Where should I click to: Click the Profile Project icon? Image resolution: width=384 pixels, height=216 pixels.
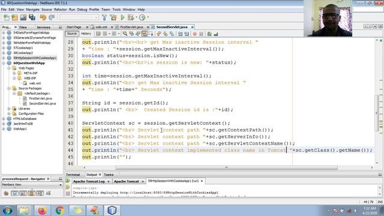[x=142, y=17]
